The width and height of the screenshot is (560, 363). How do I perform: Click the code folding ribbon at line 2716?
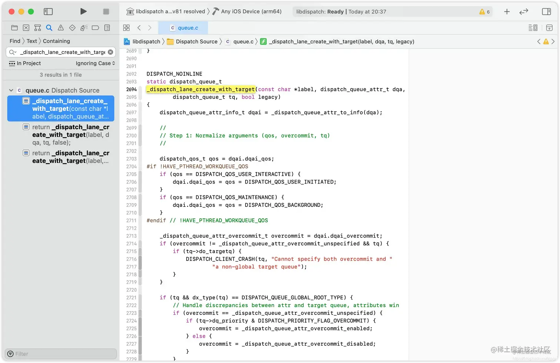click(x=140, y=259)
